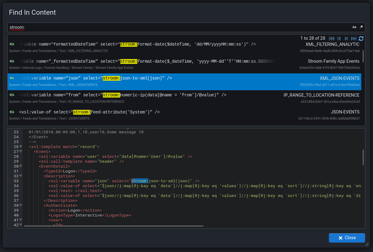The height and width of the screenshot is (252, 373).
Task: Collapse the EventDetail fold on line 30
Action: pos(21,166)
